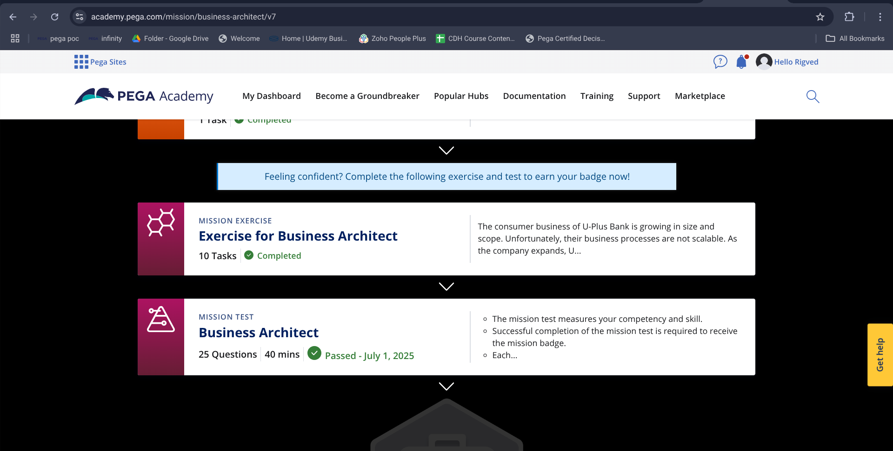Click the browser forward arrow
Screen dimensions: 893x451
33,17
